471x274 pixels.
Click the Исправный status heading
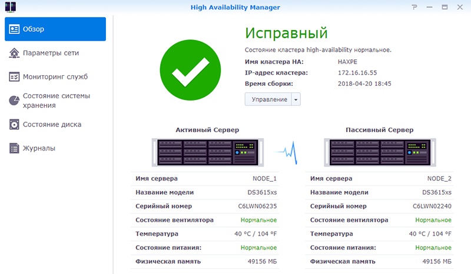pos(286,33)
